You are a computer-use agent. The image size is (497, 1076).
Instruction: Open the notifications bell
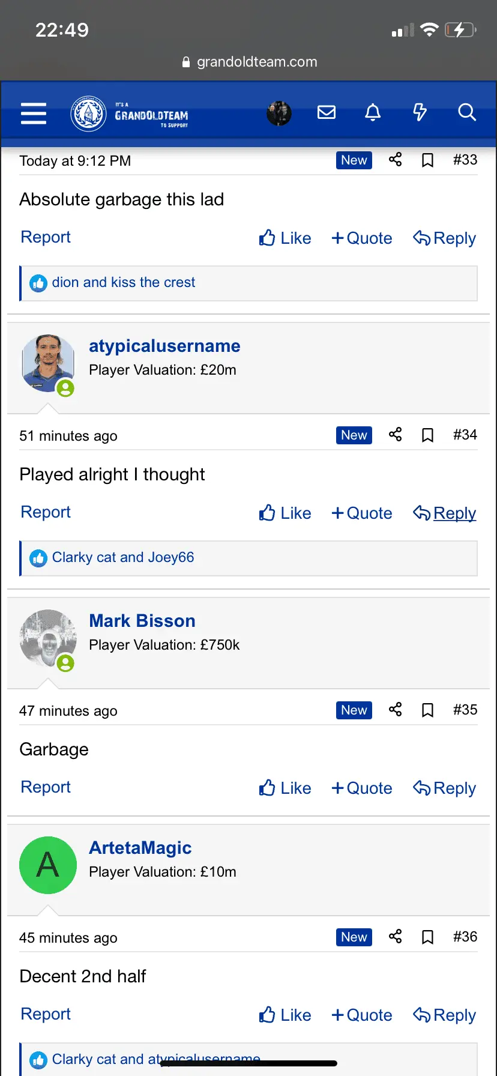click(x=373, y=112)
